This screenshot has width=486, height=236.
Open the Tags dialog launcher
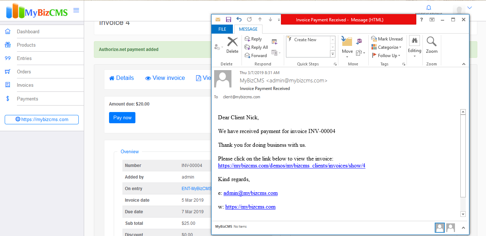pyautogui.click(x=404, y=64)
